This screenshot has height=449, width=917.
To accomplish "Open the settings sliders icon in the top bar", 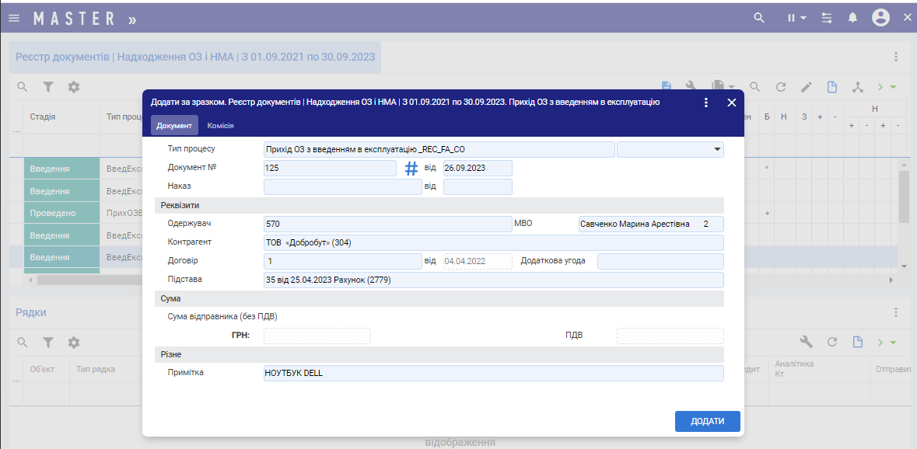I will (x=827, y=18).
